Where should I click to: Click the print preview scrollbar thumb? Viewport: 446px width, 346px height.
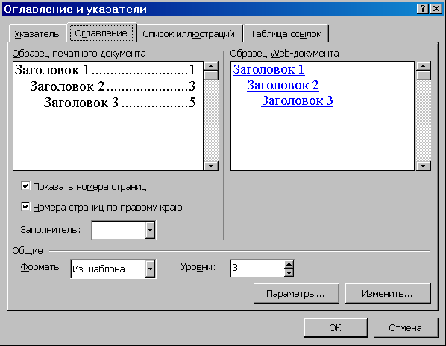click(x=211, y=75)
